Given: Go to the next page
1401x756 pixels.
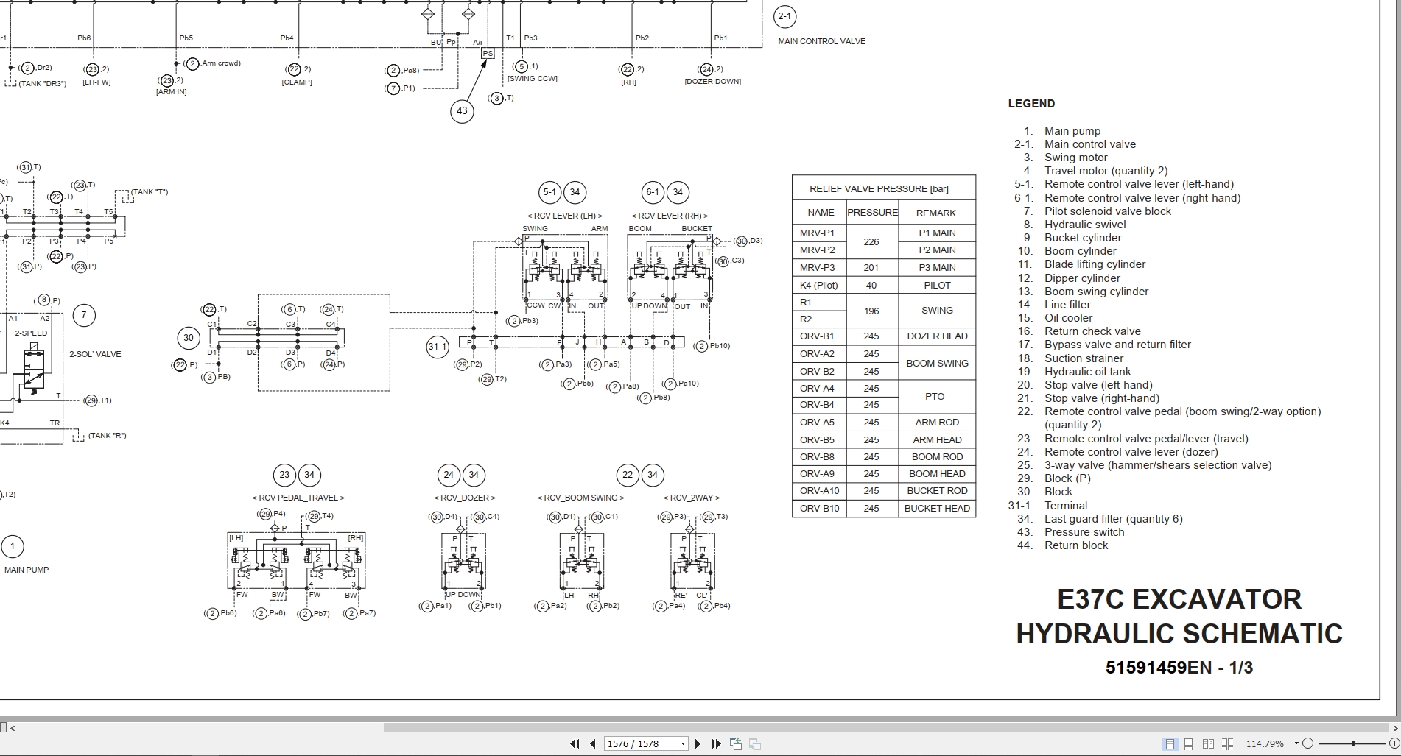Looking at the screenshot, I should point(698,744).
